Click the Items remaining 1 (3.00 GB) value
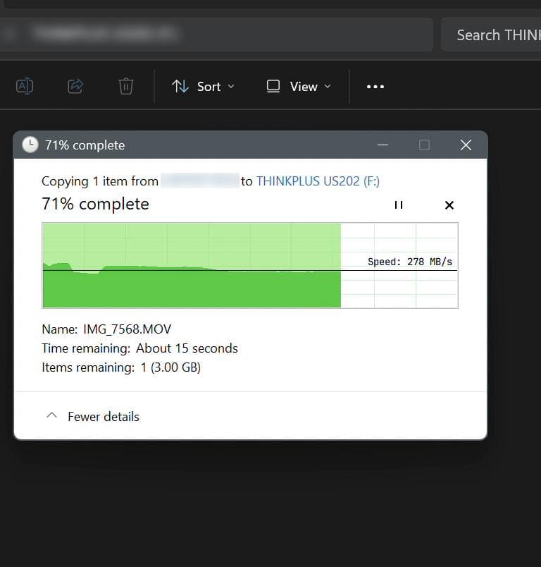Viewport: 541px width, 567px height. click(170, 367)
